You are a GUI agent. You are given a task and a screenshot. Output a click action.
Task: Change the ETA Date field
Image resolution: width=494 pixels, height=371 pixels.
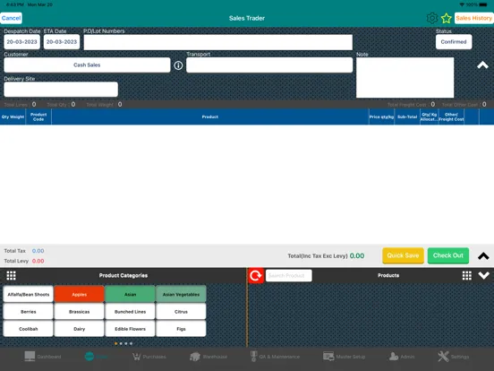coord(62,41)
